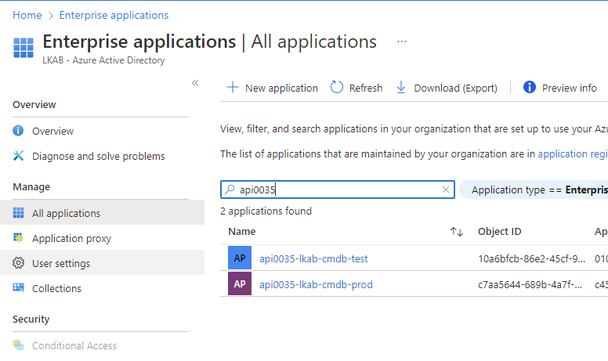Image resolution: width=608 pixels, height=361 pixels.
Task: Click the Refresh button label
Action: tap(366, 88)
